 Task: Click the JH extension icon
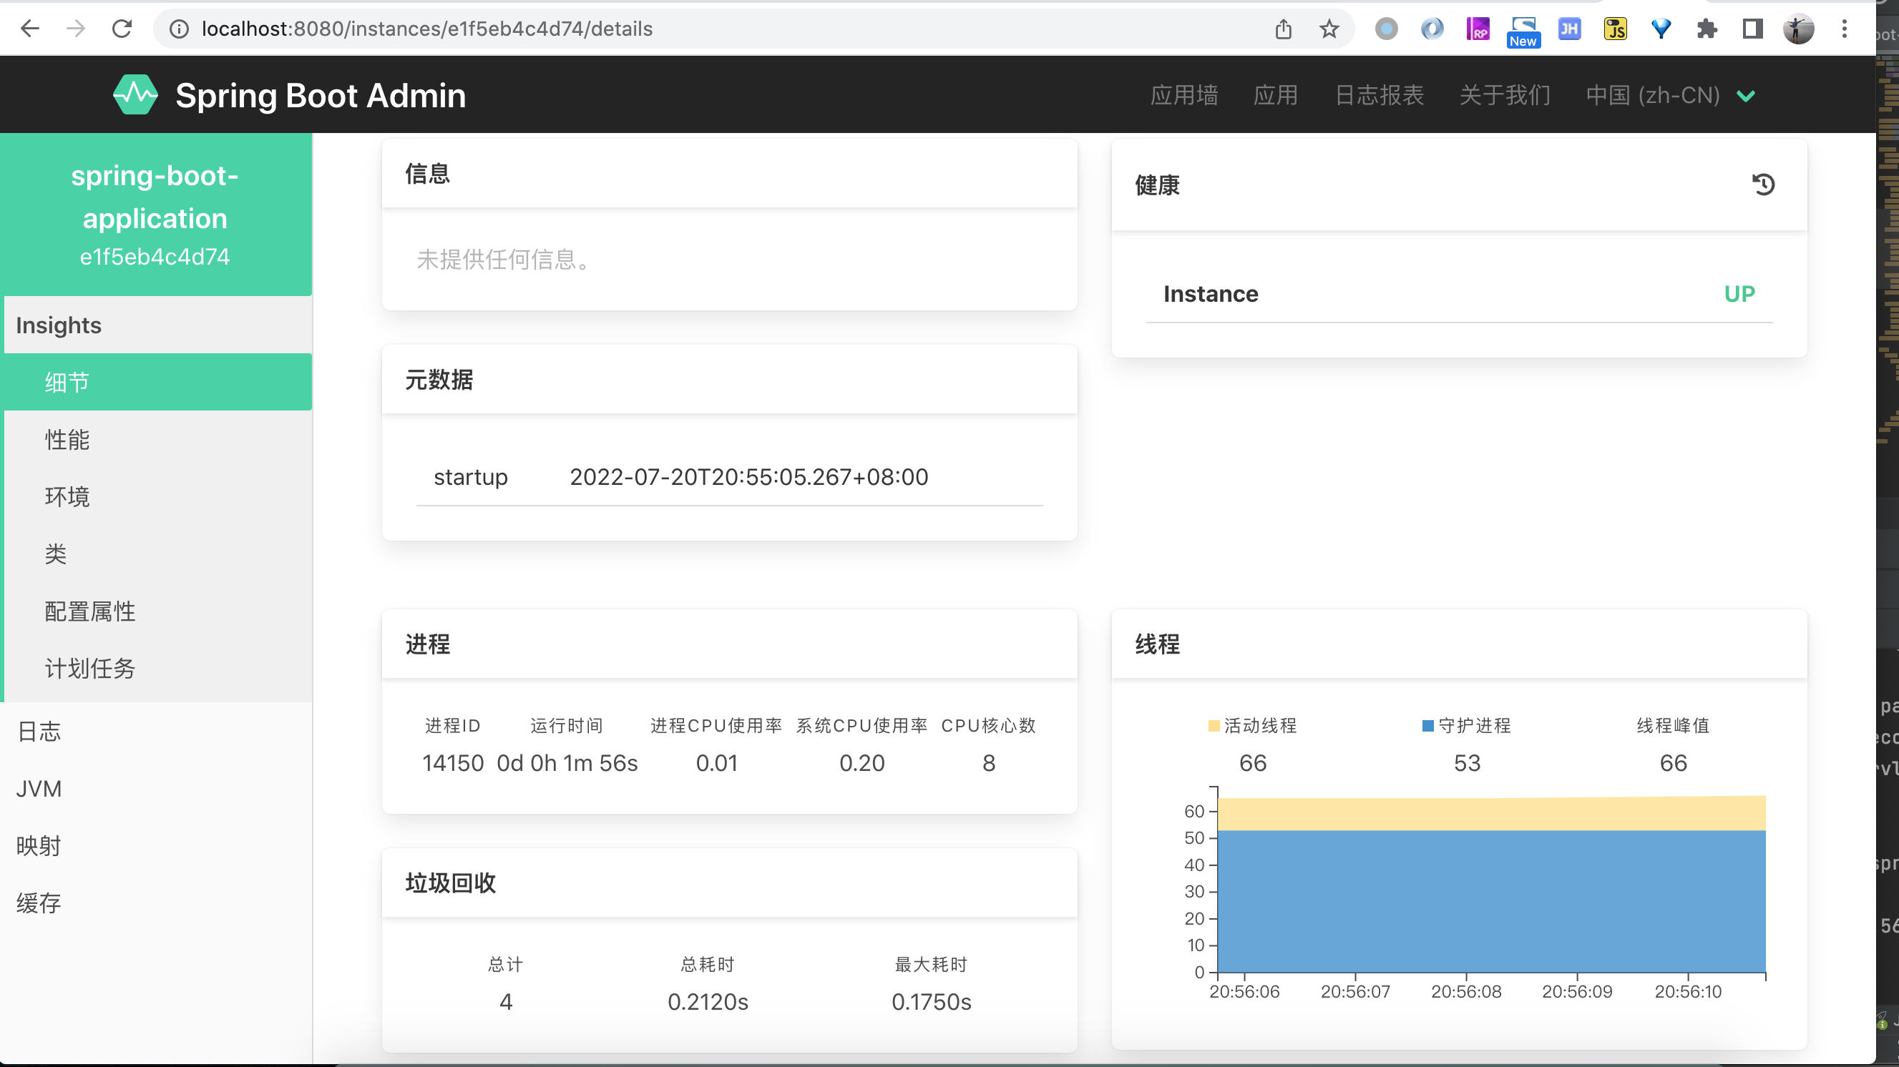pos(1569,29)
